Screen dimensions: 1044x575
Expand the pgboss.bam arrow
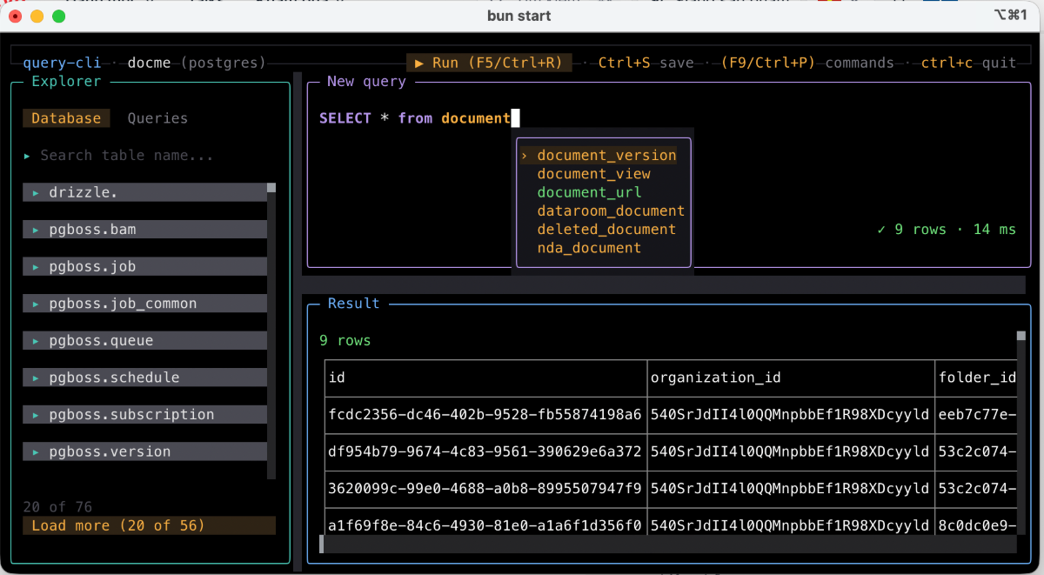[x=36, y=230]
